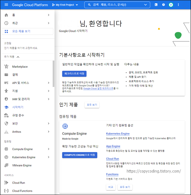Click the 비교 button
The image size is (191, 195).
tap(111, 187)
